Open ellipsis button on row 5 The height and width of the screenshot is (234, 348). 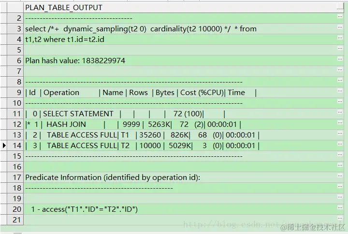pyautogui.click(x=340, y=49)
